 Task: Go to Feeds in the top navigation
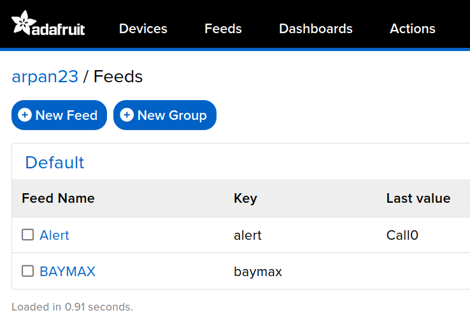click(x=223, y=29)
